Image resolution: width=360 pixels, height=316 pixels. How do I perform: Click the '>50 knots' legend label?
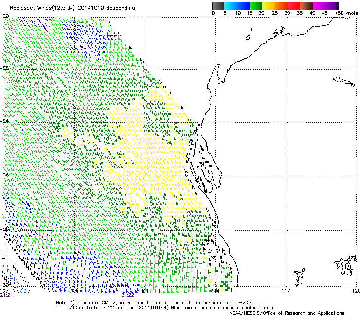tap(346, 13)
